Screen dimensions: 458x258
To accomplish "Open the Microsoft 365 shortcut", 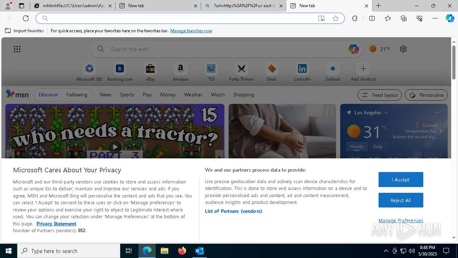I will [89, 72].
